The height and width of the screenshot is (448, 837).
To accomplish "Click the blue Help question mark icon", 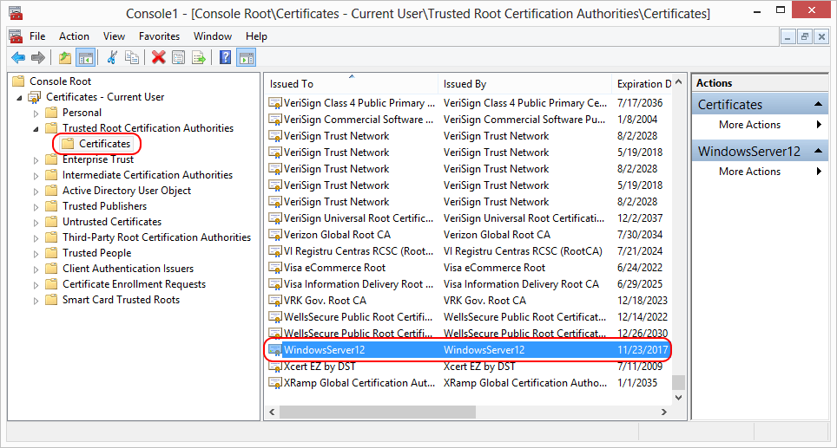I will [225, 58].
